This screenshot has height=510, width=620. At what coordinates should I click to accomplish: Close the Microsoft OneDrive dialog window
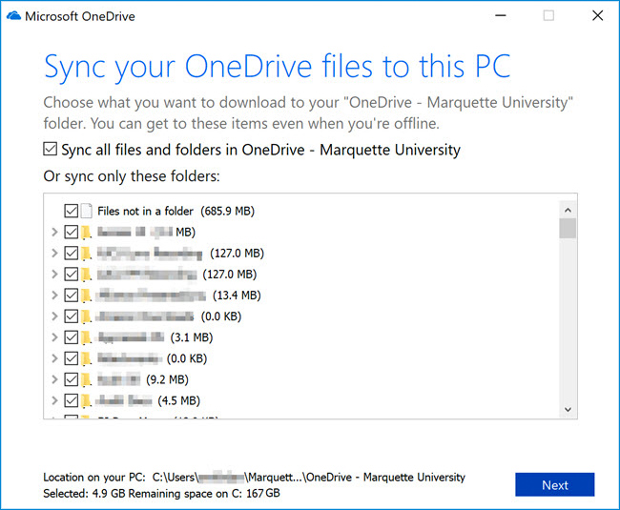tap(596, 16)
